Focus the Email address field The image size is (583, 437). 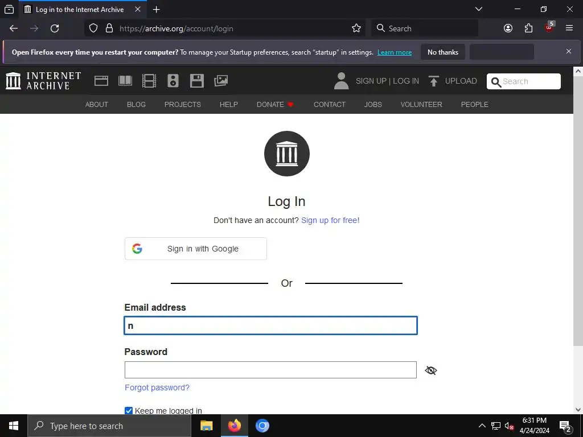270,325
